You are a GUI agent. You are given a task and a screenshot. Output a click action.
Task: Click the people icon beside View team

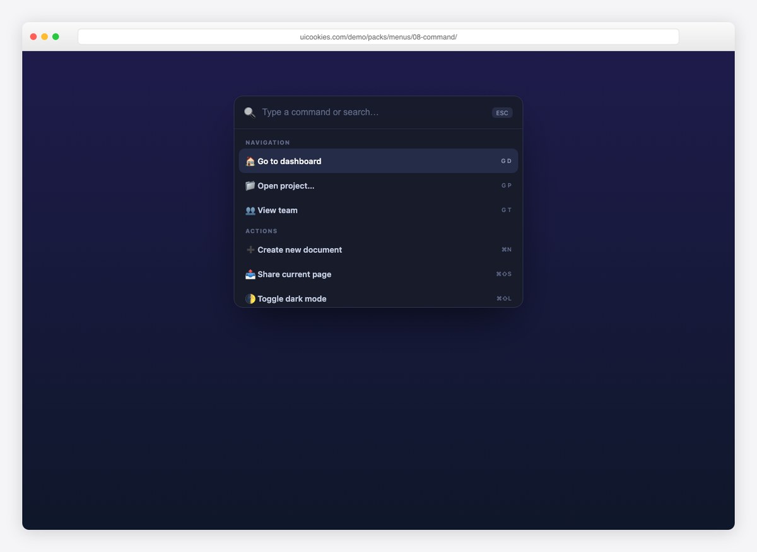(x=250, y=211)
